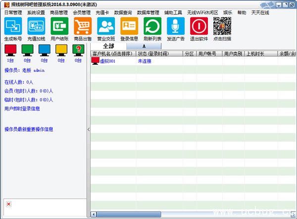Screen dimensions: 297x219
Task: Open the 娱乐 menu
Action: 228,13
